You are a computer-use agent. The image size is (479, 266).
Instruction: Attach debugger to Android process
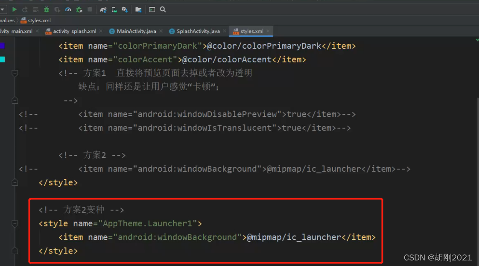79,9
